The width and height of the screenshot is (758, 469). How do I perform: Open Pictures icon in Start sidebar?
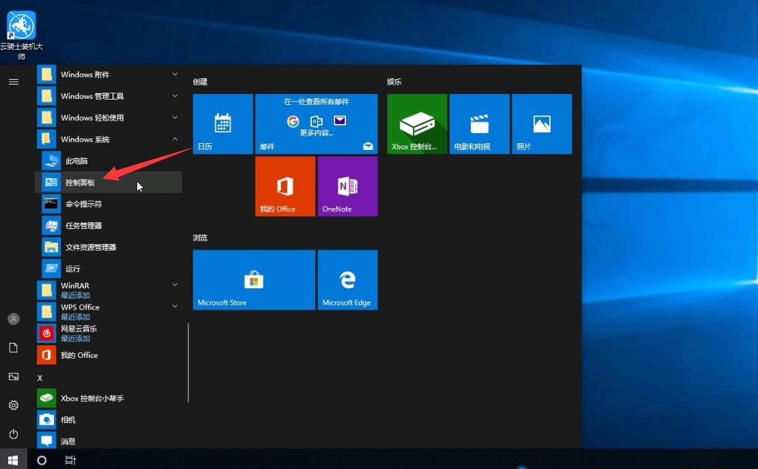point(14,376)
